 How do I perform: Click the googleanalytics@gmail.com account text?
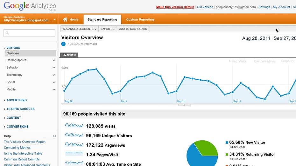point(236,7)
